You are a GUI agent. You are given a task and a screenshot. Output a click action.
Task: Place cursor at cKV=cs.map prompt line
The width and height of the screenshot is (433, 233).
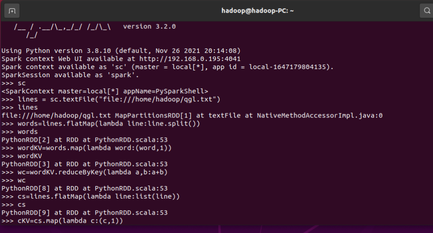coord(62,221)
